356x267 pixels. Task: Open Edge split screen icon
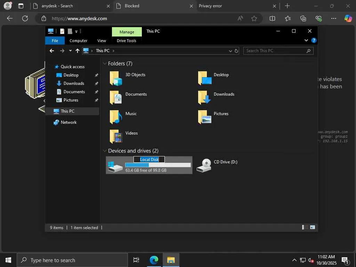coord(272,19)
